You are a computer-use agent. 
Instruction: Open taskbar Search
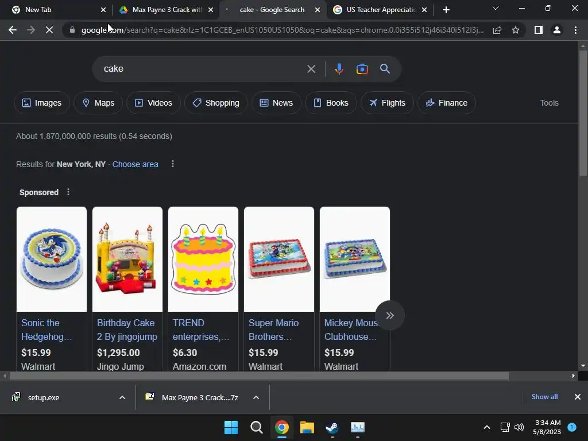coord(257,427)
